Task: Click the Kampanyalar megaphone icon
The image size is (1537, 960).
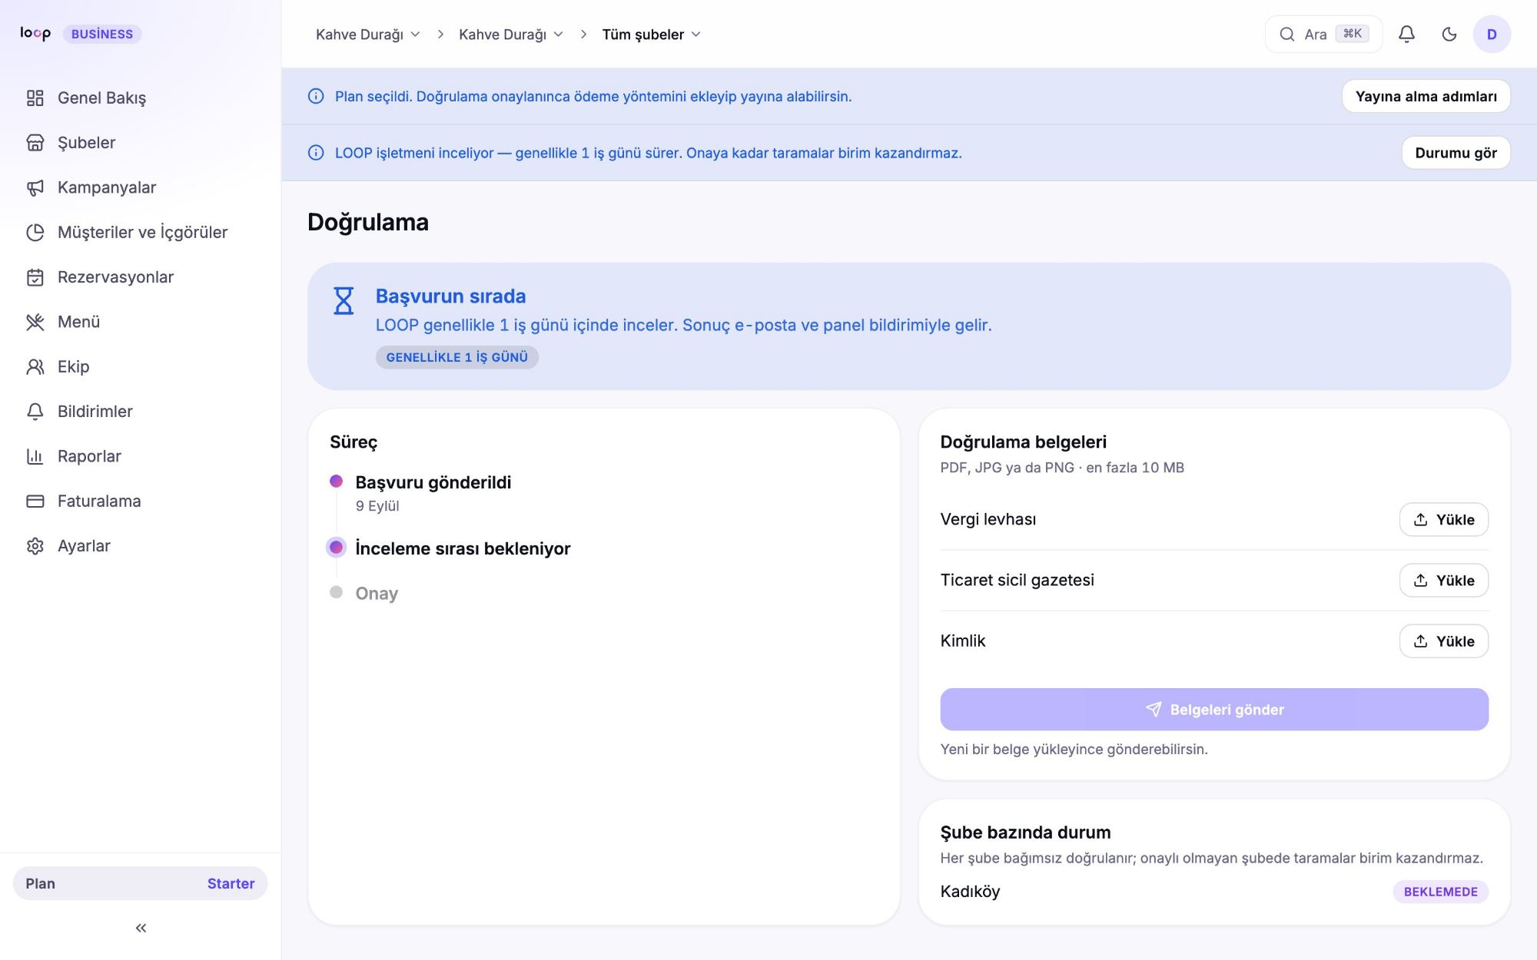Action: 35,187
